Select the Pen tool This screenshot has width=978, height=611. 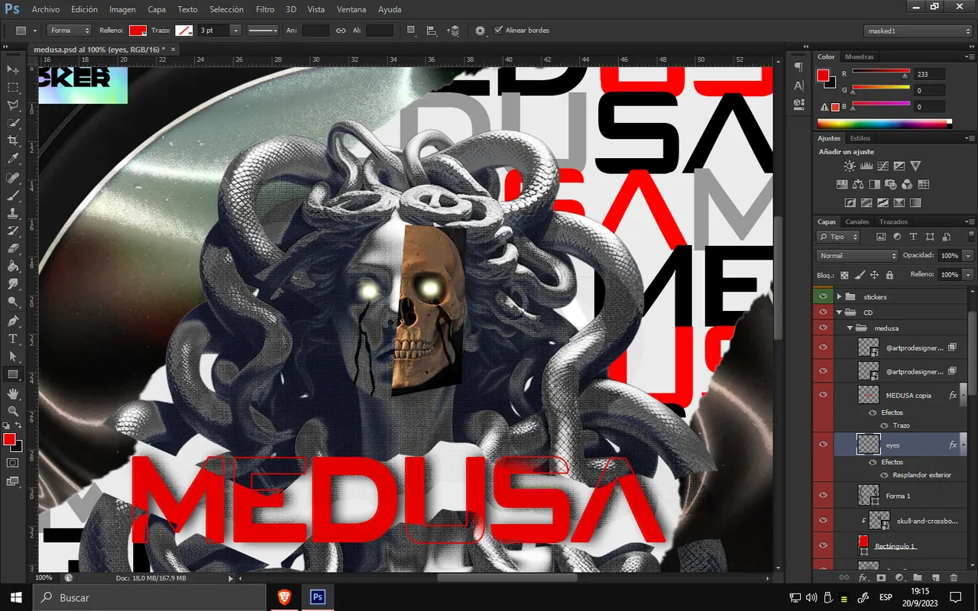click(x=13, y=321)
